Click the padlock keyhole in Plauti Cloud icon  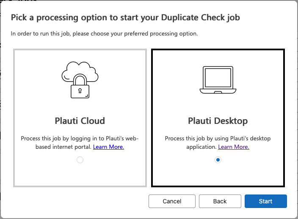tap(80, 91)
